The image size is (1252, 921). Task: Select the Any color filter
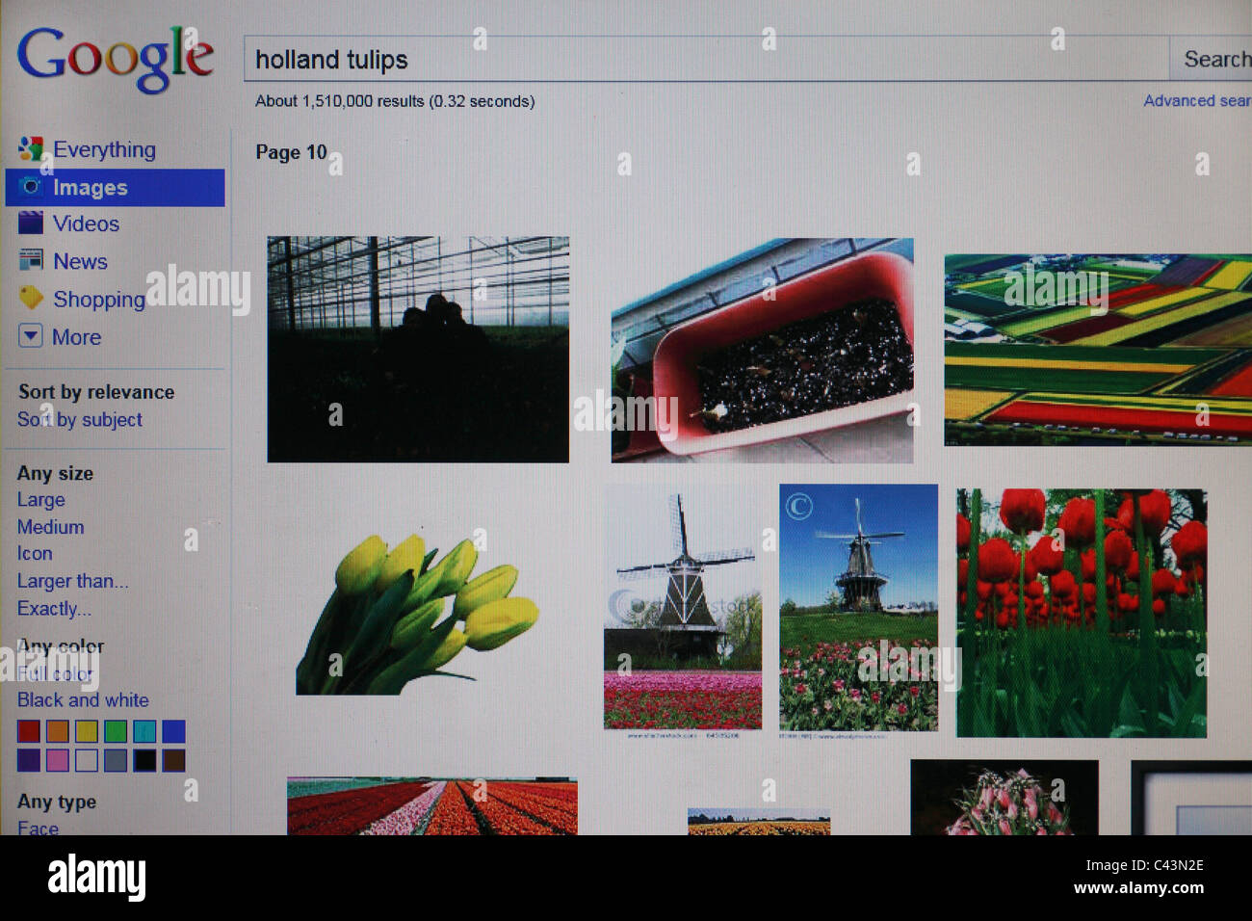click(61, 645)
